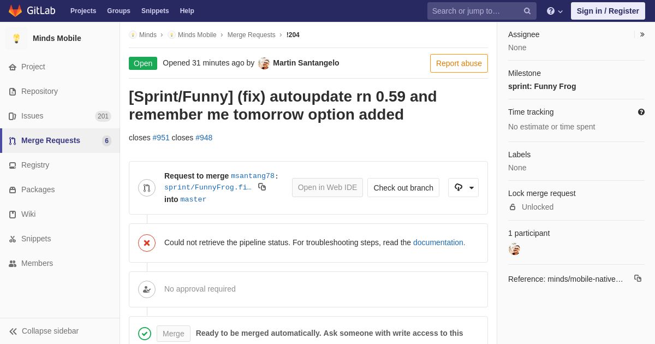Screen dimensions: 655x344
Task: Copy the merge request reference
Action: [x=638, y=278]
